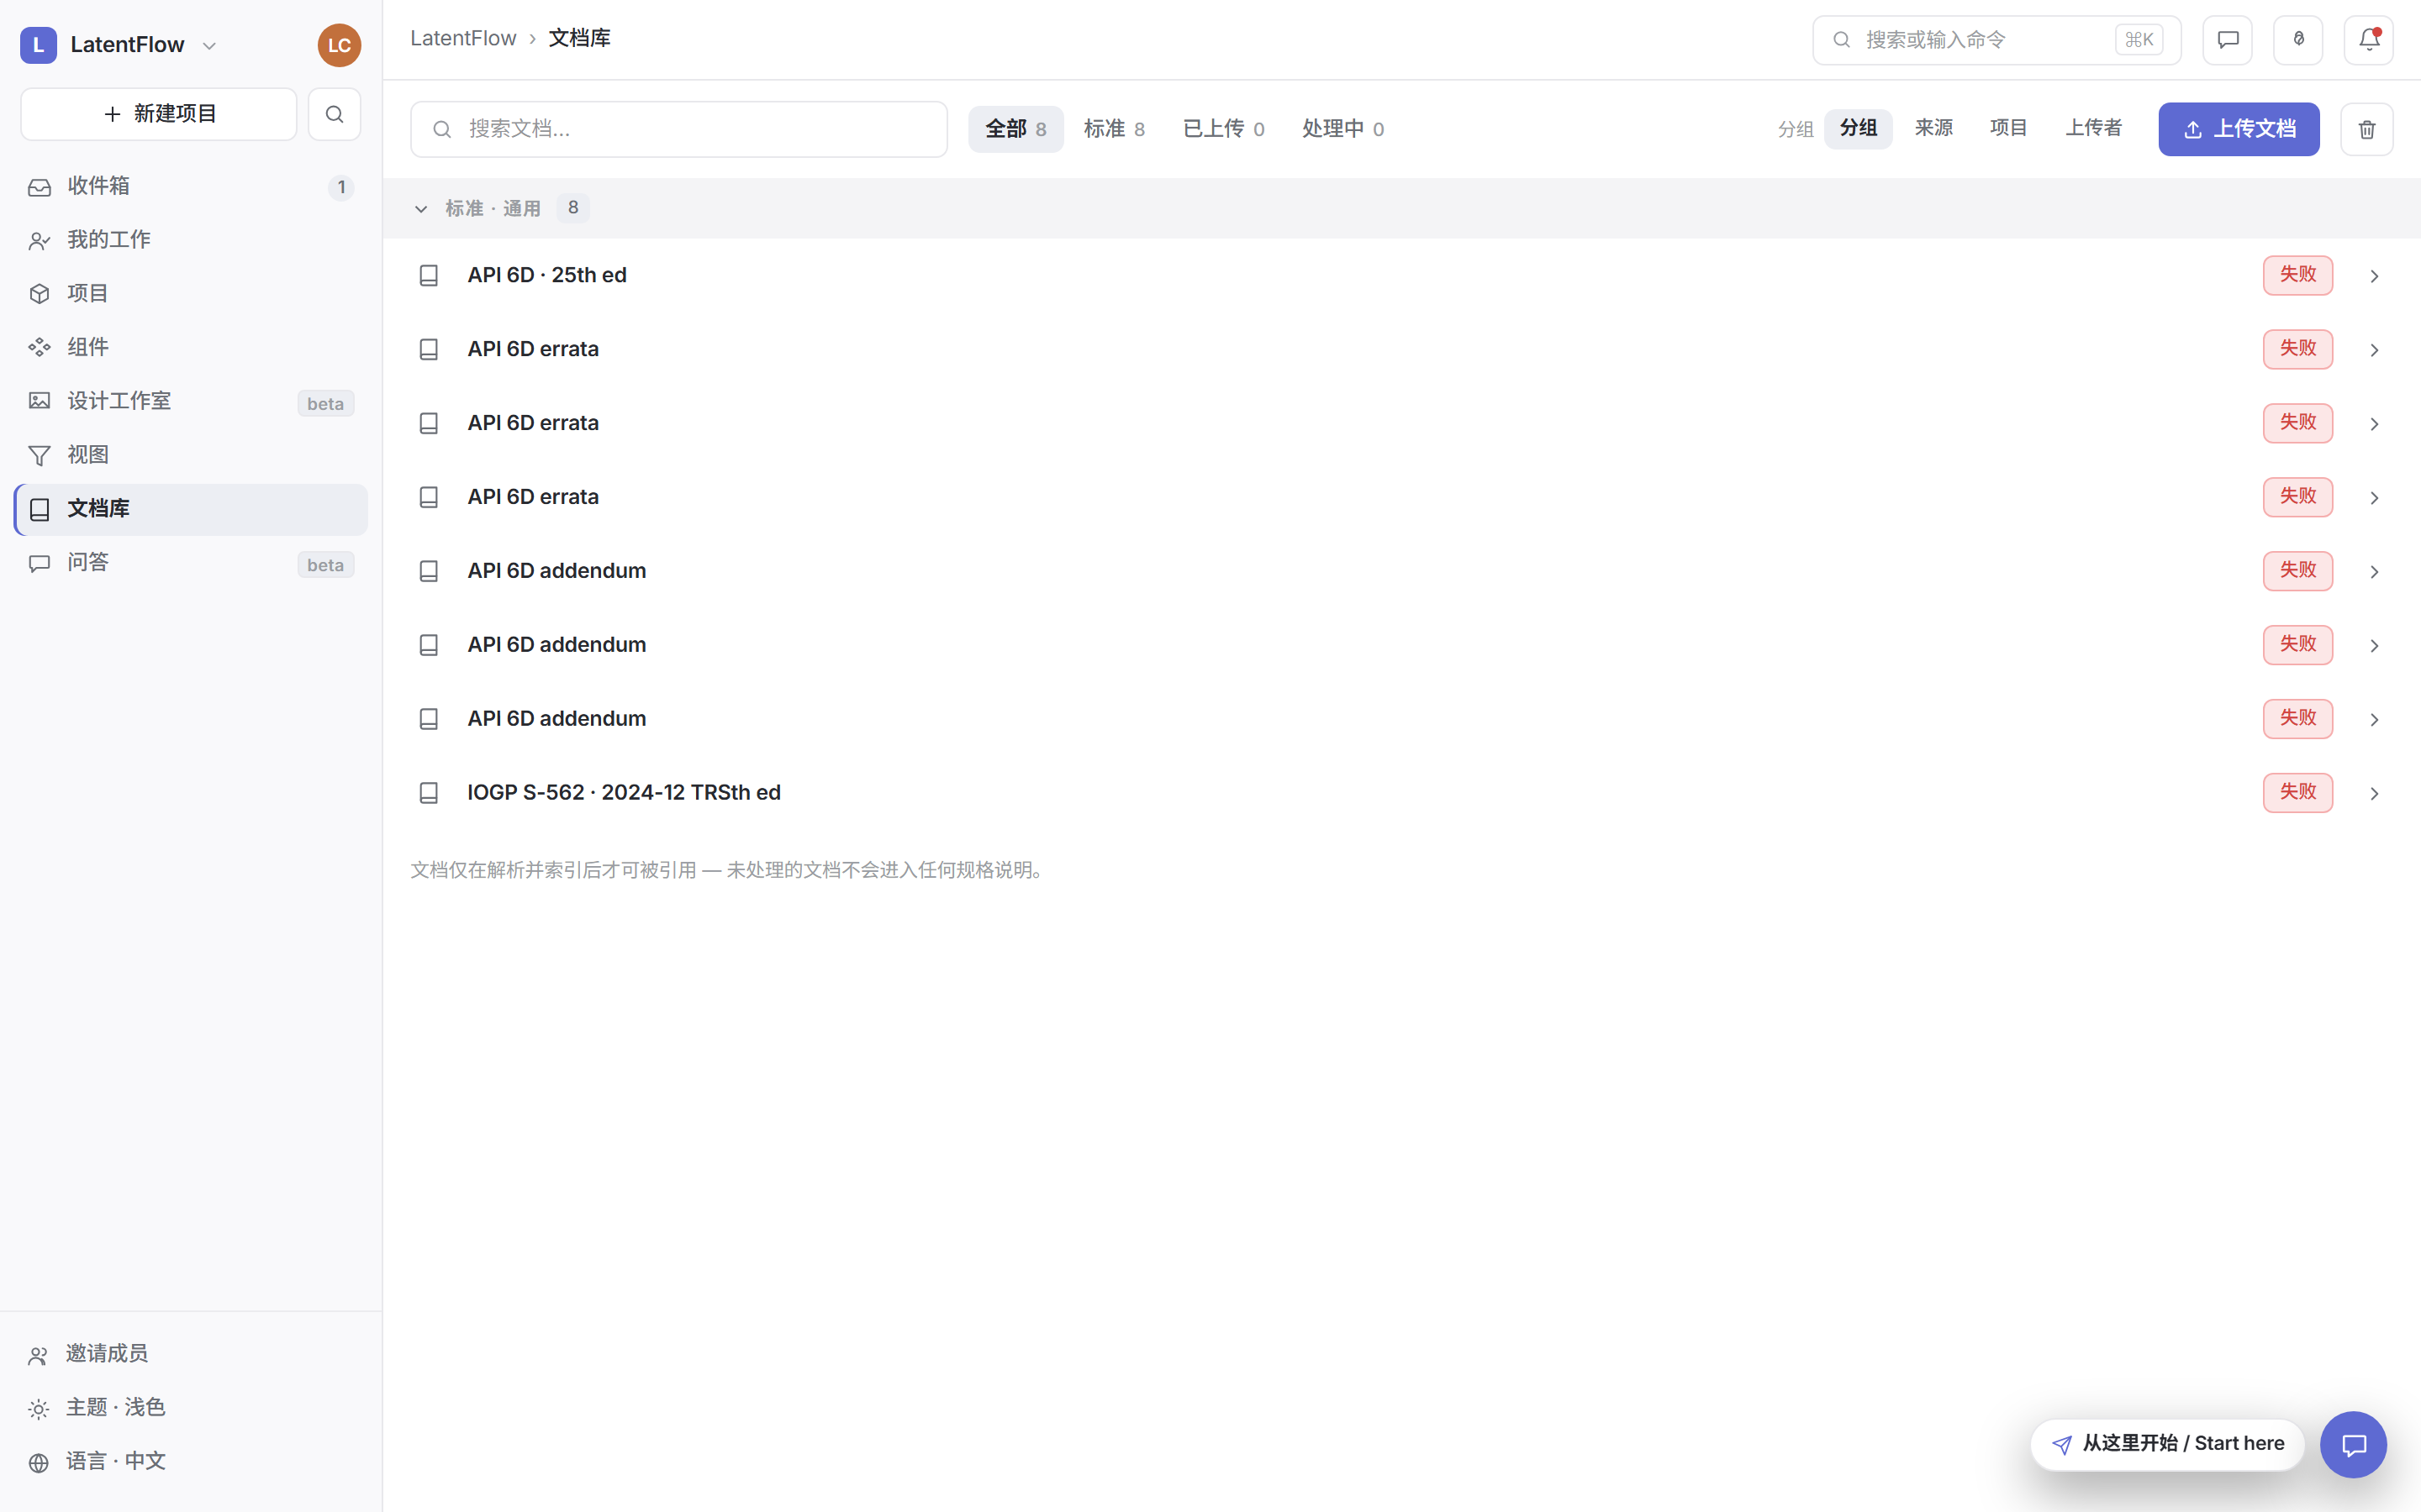
Task: Click the 新建项目 button
Action: (x=159, y=114)
